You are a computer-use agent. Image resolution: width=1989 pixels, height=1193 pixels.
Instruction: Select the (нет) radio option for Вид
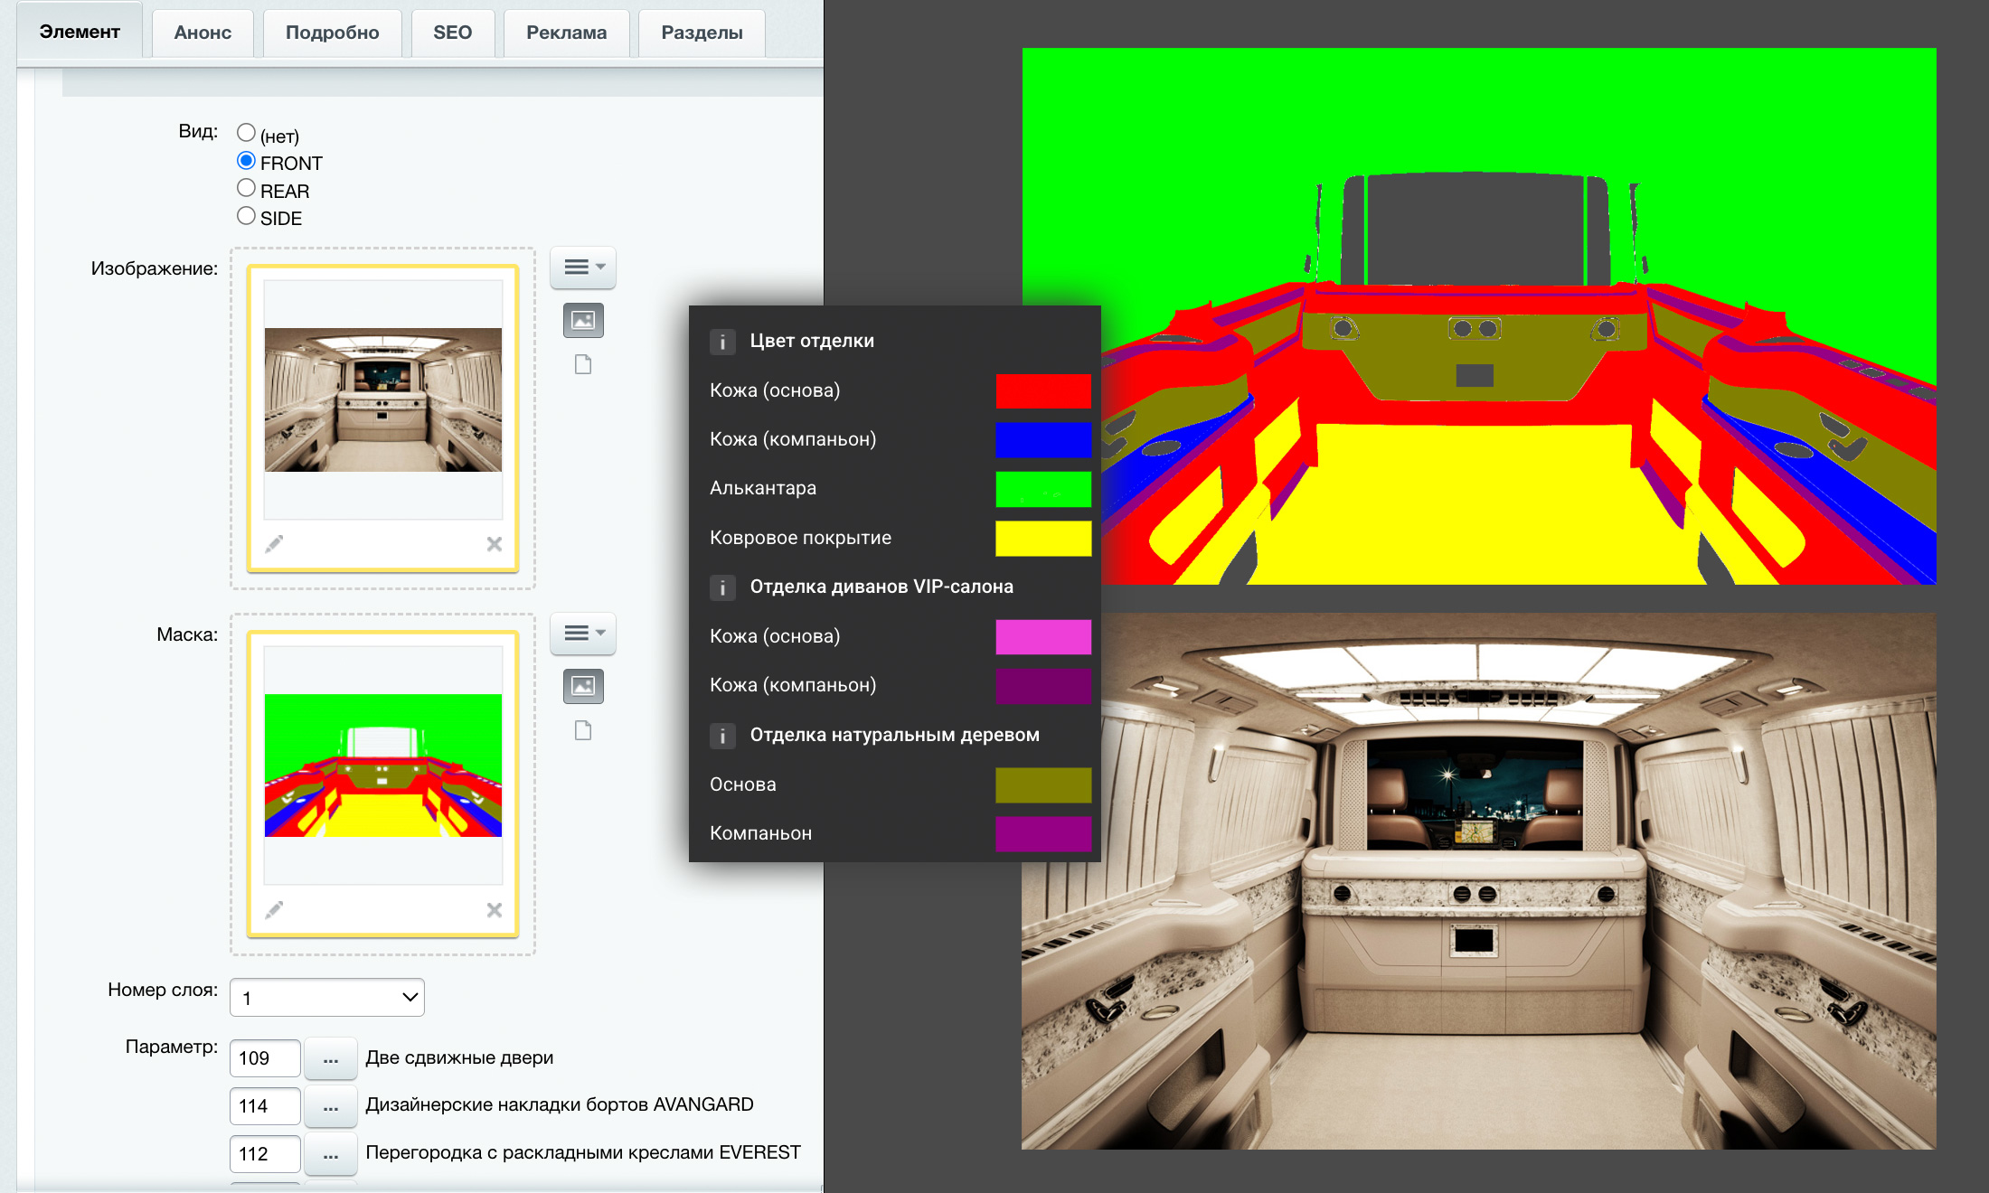click(x=246, y=132)
